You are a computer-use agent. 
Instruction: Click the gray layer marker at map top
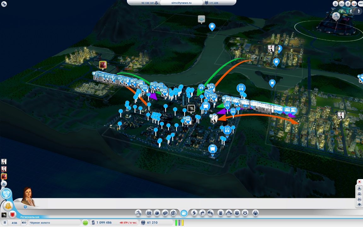coord(201,19)
